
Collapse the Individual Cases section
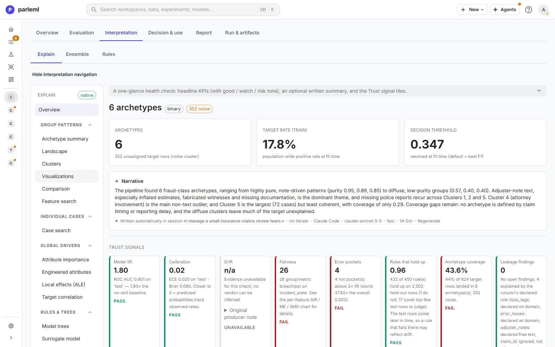[x=90, y=217]
